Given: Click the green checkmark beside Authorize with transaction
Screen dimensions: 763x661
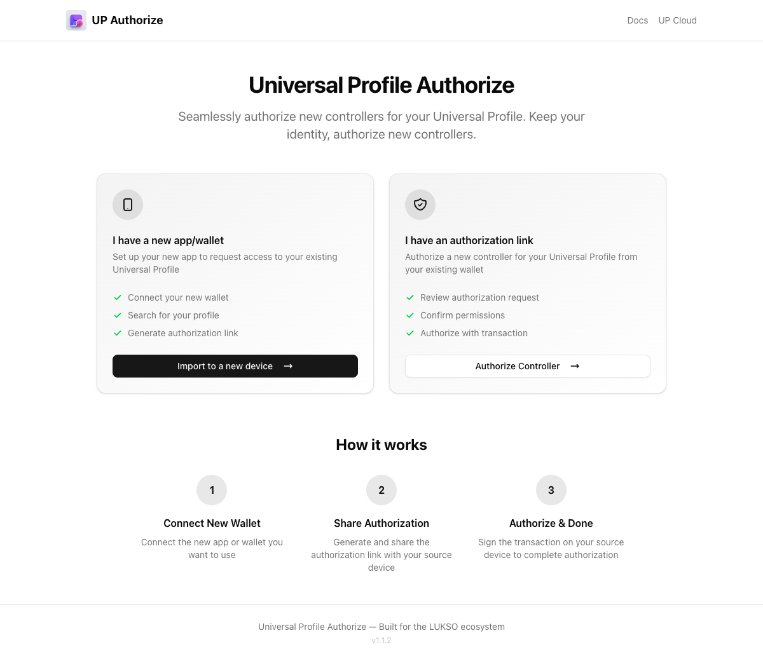Looking at the screenshot, I should click(x=410, y=333).
